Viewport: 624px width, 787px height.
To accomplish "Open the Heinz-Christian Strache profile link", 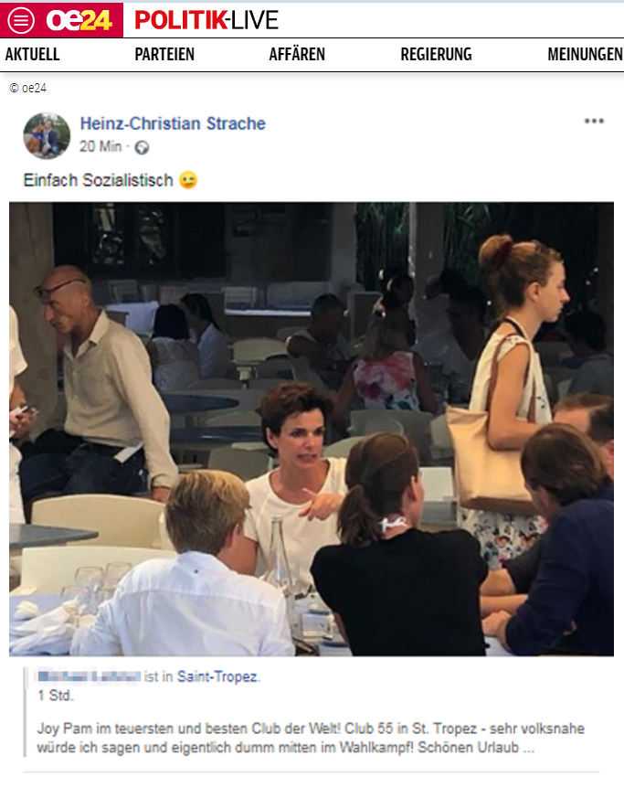I will point(173,123).
